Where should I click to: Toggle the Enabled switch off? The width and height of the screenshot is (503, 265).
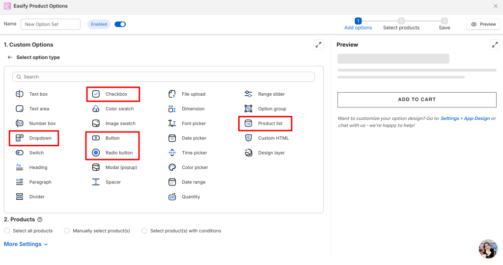tap(120, 24)
